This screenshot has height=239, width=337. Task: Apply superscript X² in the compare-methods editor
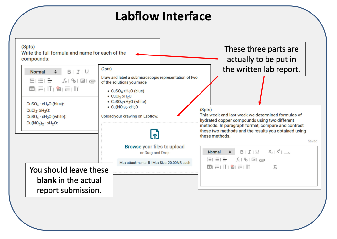coord(278,151)
